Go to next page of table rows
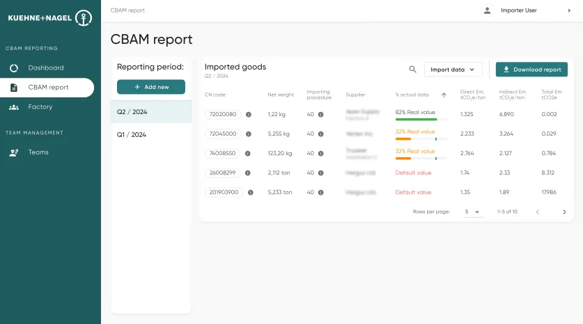The height and width of the screenshot is (324, 583). pyautogui.click(x=564, y=212)
